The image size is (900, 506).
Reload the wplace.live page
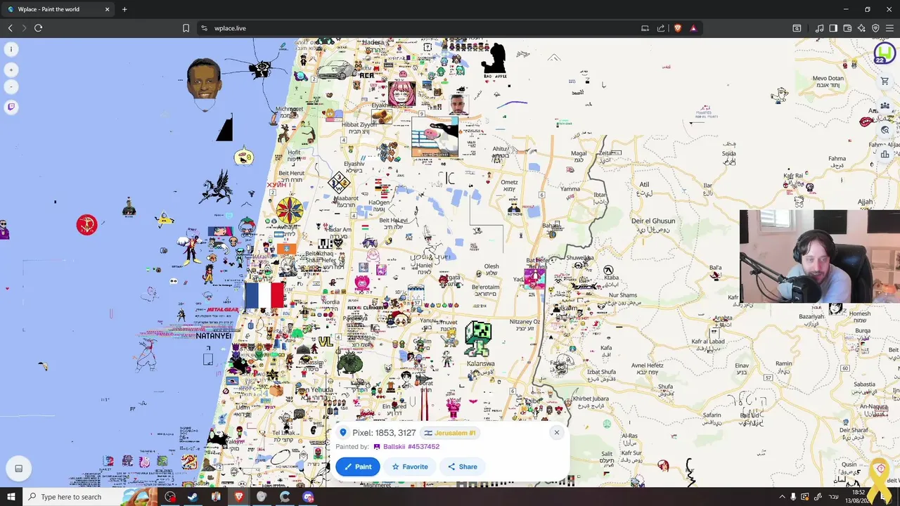(39, 28)
